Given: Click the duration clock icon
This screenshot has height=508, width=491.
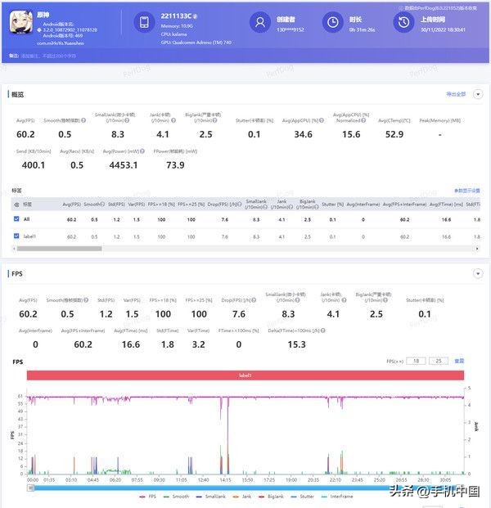Looking at the screenshot, I should pyautogui.click(x=333, y=23).
